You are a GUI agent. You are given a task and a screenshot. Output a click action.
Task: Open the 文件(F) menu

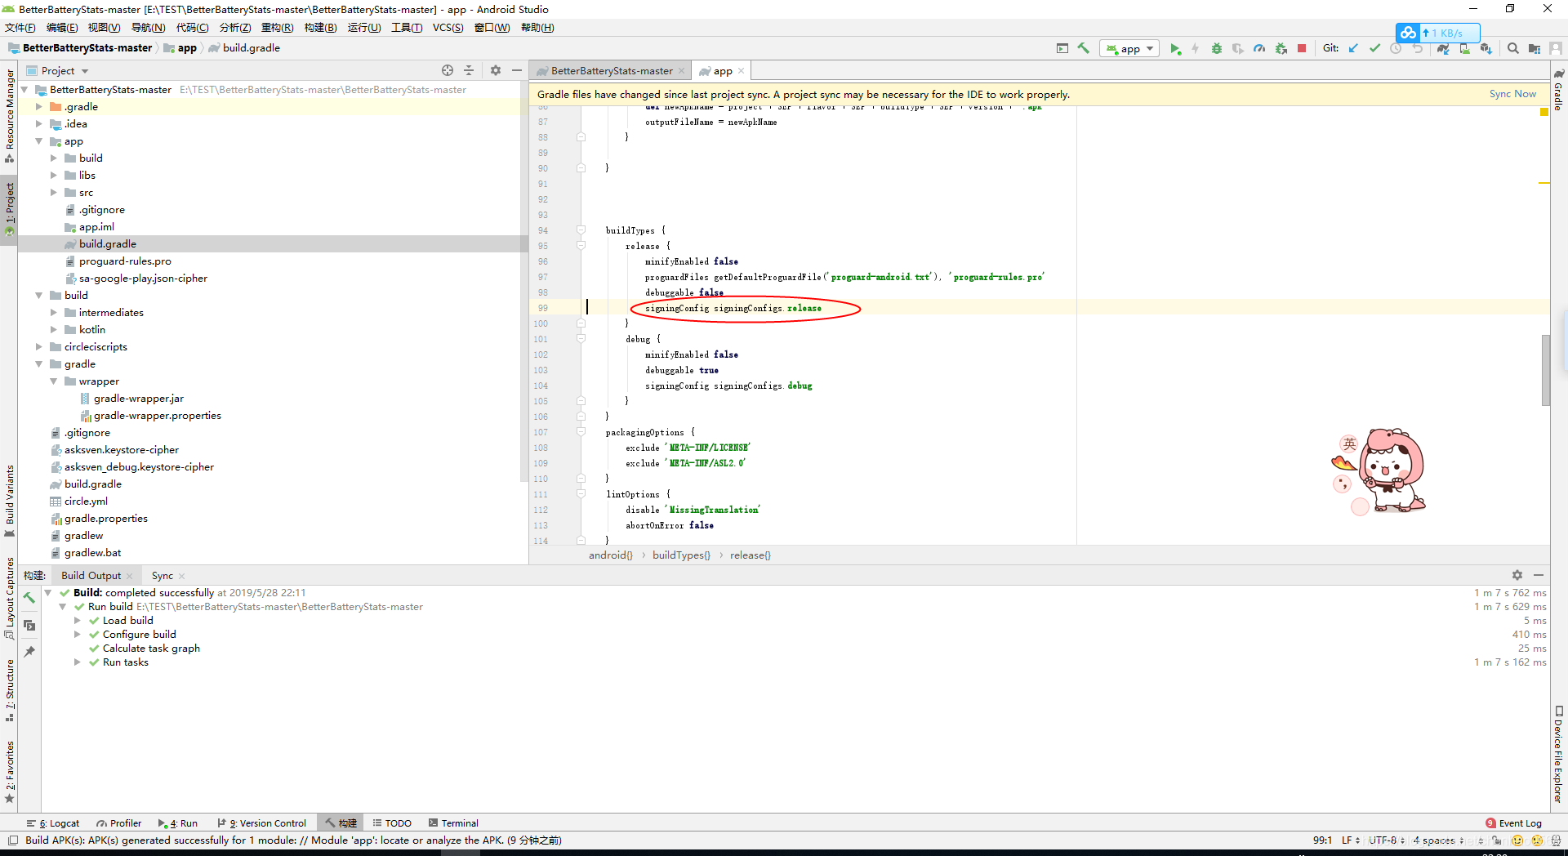click(x=20, y=28)
